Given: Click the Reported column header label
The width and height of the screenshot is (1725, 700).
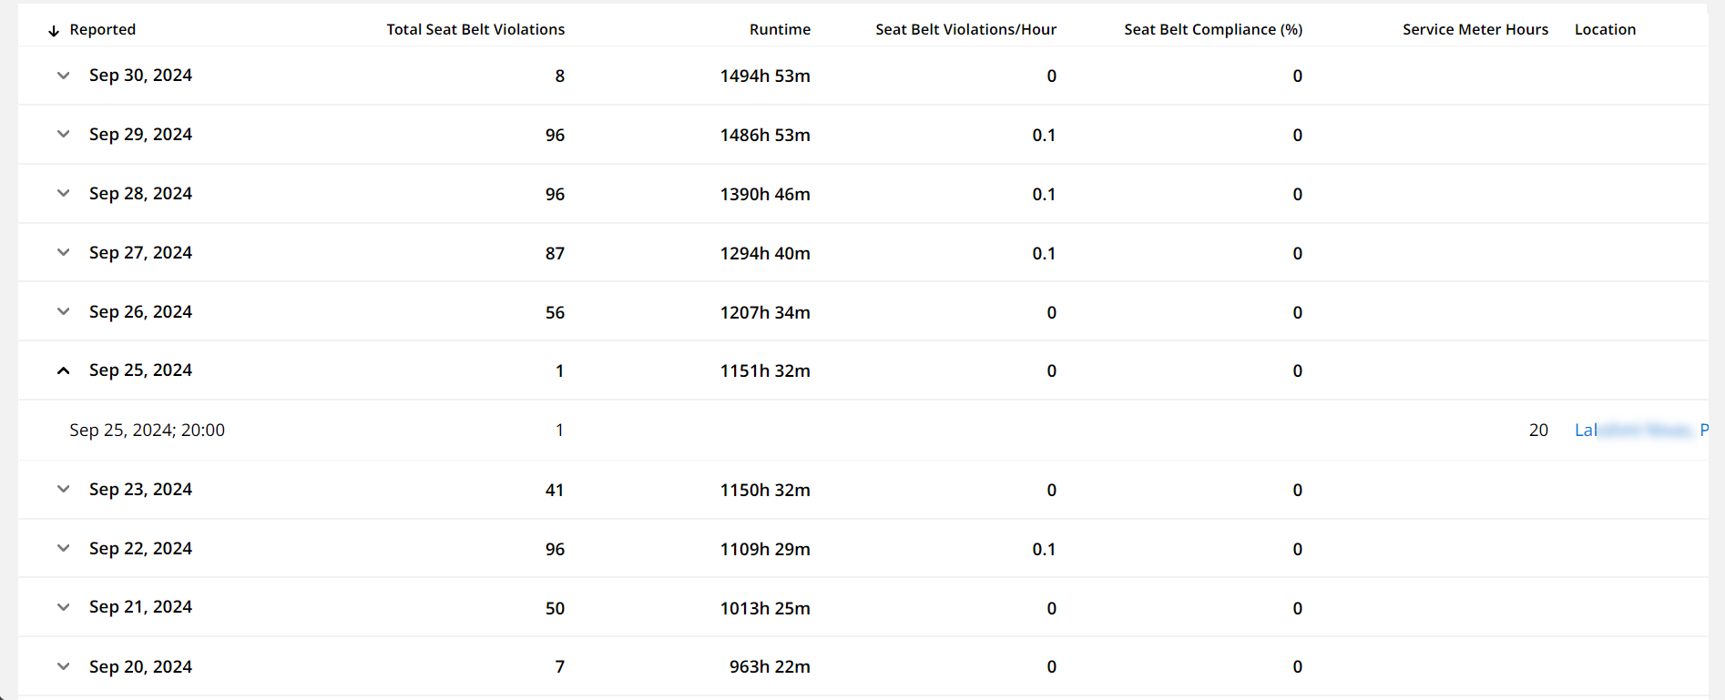Looking at the screenshot, I should pos(103,29).
